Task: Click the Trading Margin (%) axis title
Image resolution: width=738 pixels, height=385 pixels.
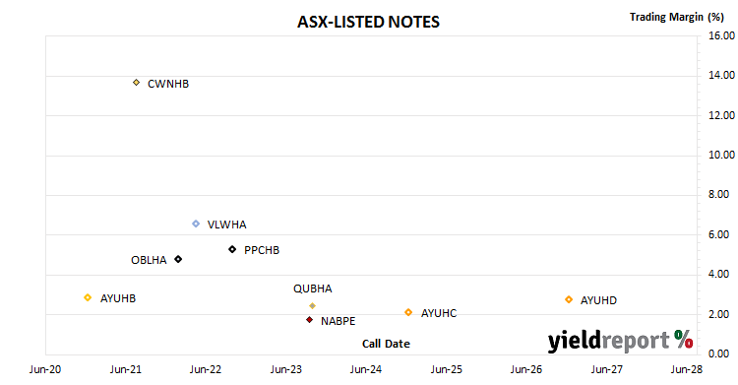Action: pos(676,17)
